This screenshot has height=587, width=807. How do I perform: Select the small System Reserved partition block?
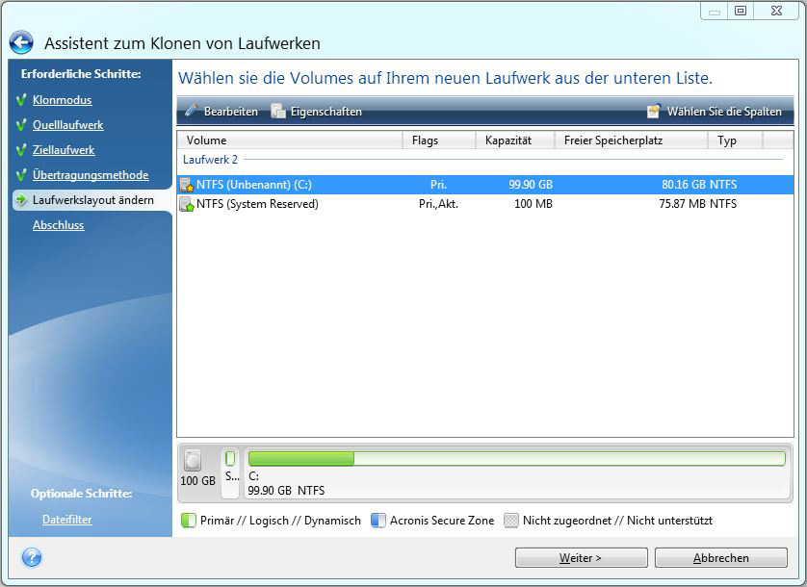pyautogui.click(x=230, y=472)
